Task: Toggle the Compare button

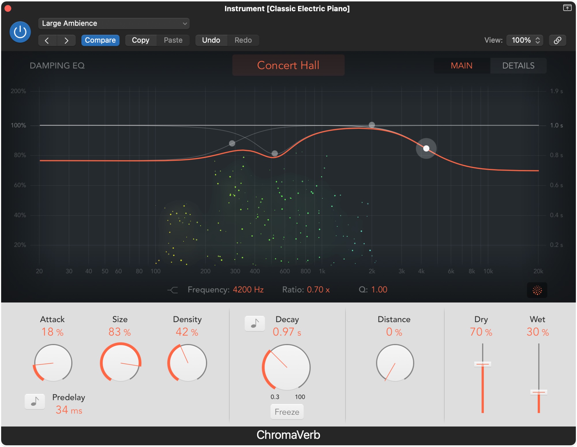Action: coord(100,40)
